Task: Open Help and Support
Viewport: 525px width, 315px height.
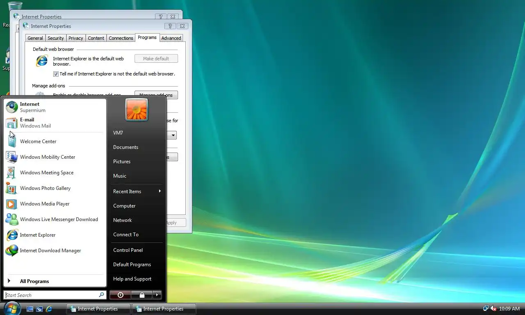Action: (137, 279)
